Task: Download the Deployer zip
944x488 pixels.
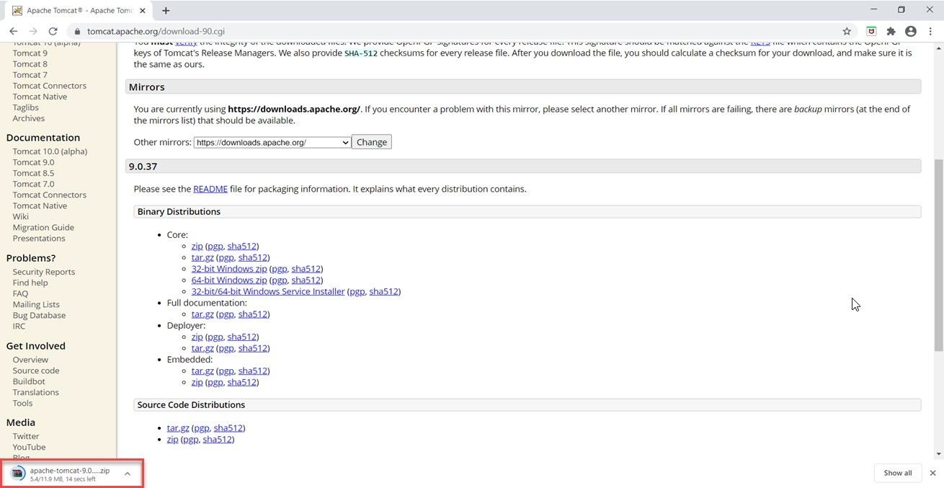Action: 197,337
